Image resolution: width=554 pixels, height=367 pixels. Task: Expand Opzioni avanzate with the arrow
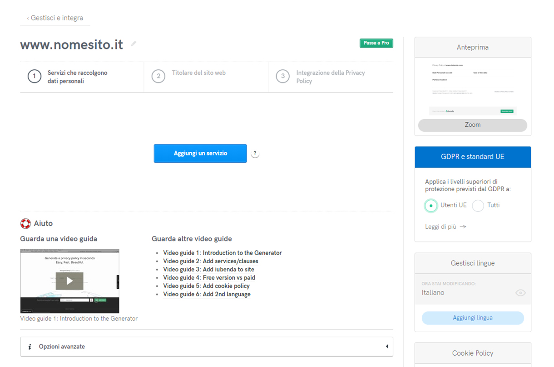click(387, 347)
